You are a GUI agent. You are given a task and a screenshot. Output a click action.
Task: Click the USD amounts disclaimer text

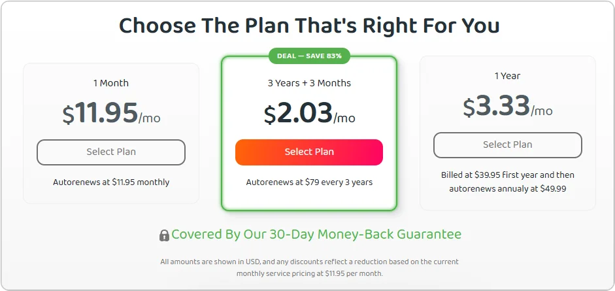309,262
